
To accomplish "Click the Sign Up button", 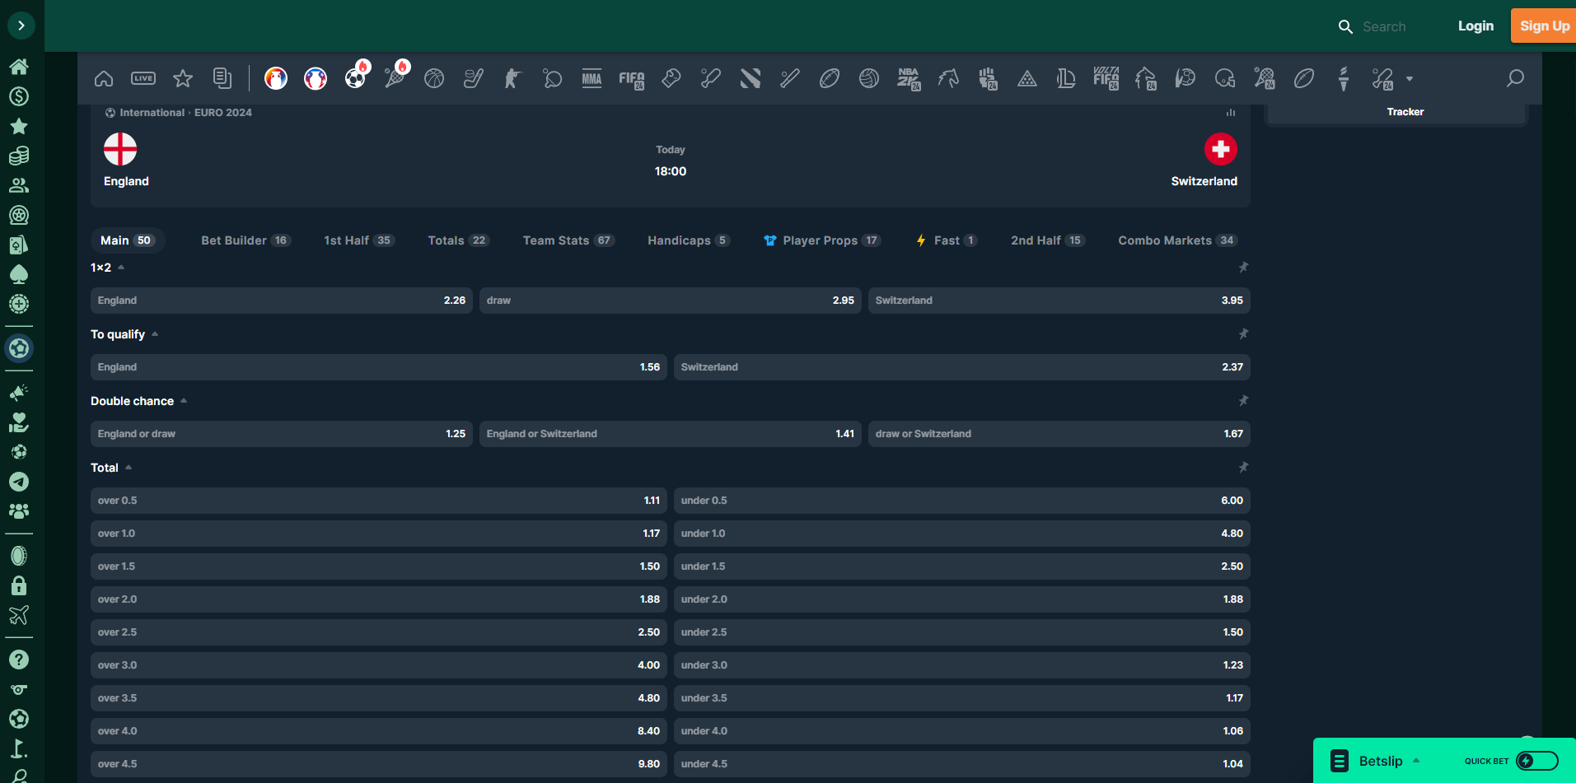I will [1544, 26].
